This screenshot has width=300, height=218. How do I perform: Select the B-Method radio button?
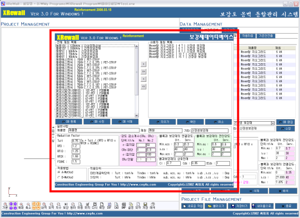pyautogui.click(x=59, y=177)
